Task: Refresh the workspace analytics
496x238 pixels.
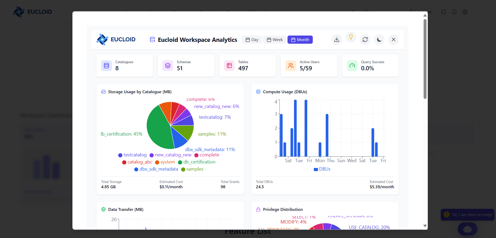Action: tap(365, 39)
